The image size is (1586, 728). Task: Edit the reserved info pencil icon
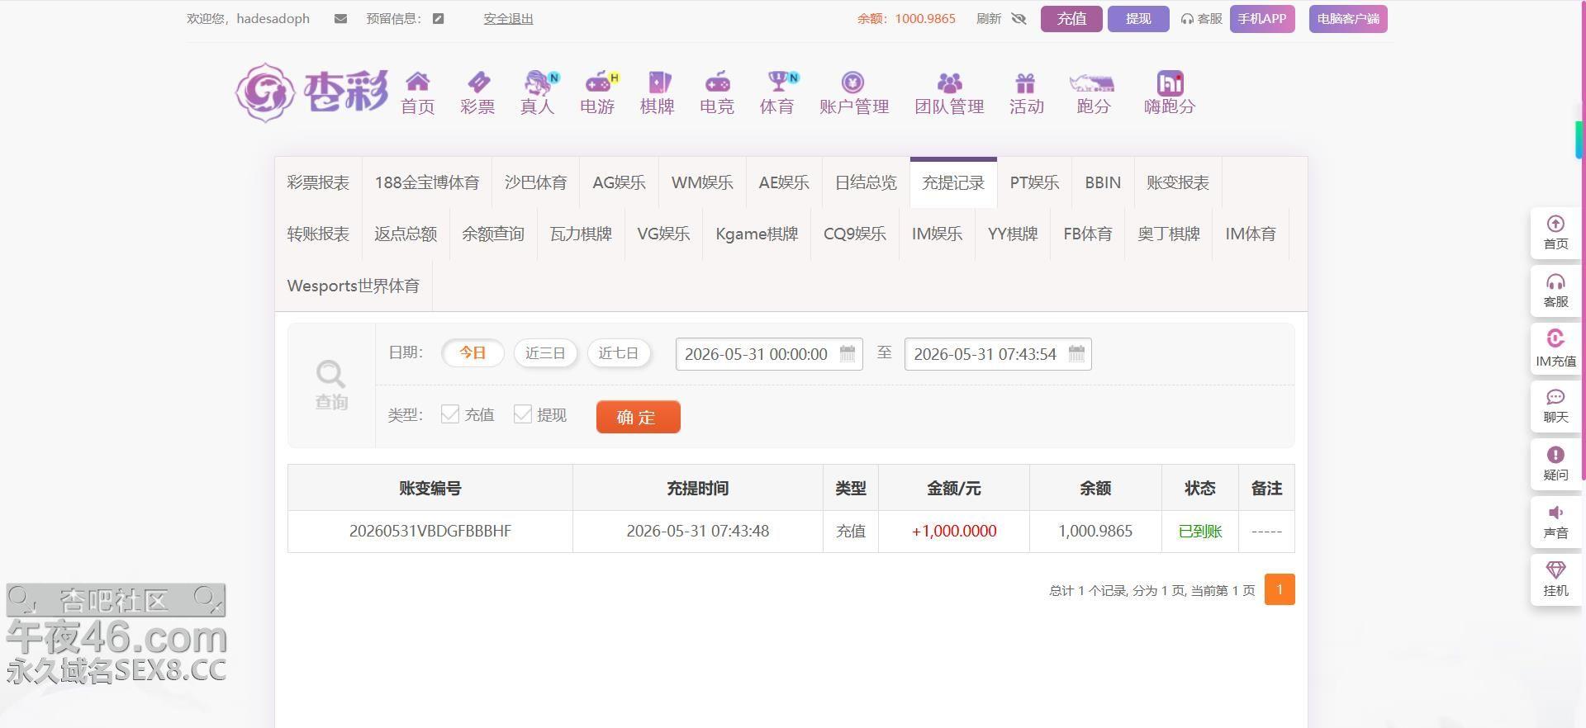click(x=439, y=19)
